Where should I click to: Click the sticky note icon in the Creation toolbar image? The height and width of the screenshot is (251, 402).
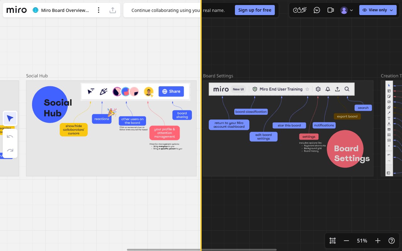click(389, 96)
